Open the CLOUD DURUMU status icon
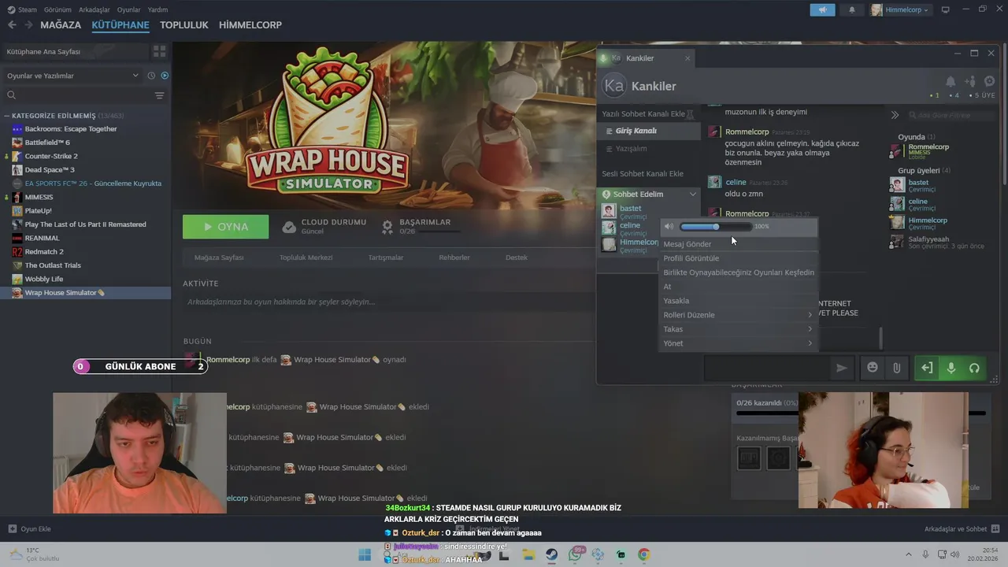 (289, 227)
